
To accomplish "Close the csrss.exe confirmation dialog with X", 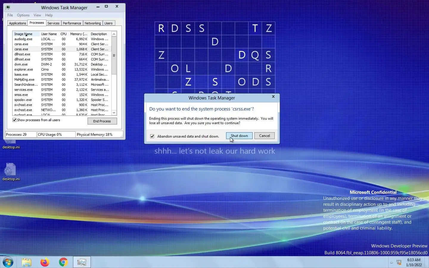I will click(x=273, y=97).
